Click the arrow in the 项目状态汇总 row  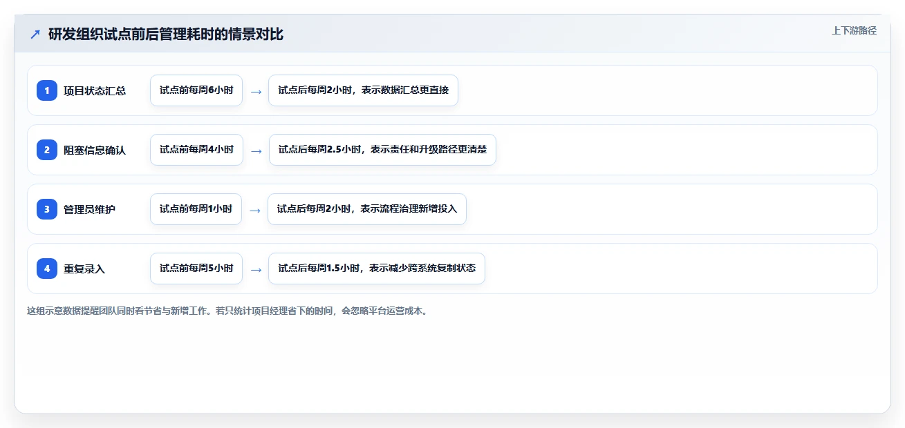click(x=256, y=91)
